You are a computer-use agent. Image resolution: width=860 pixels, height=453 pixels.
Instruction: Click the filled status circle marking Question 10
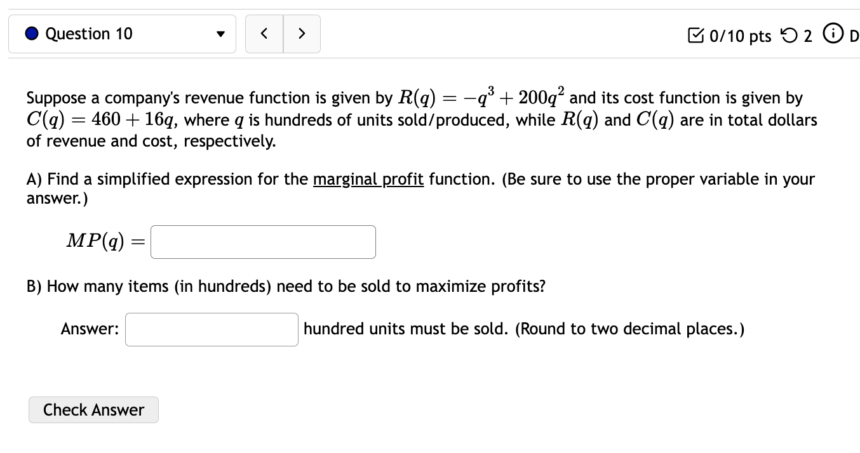click(31, 33)
